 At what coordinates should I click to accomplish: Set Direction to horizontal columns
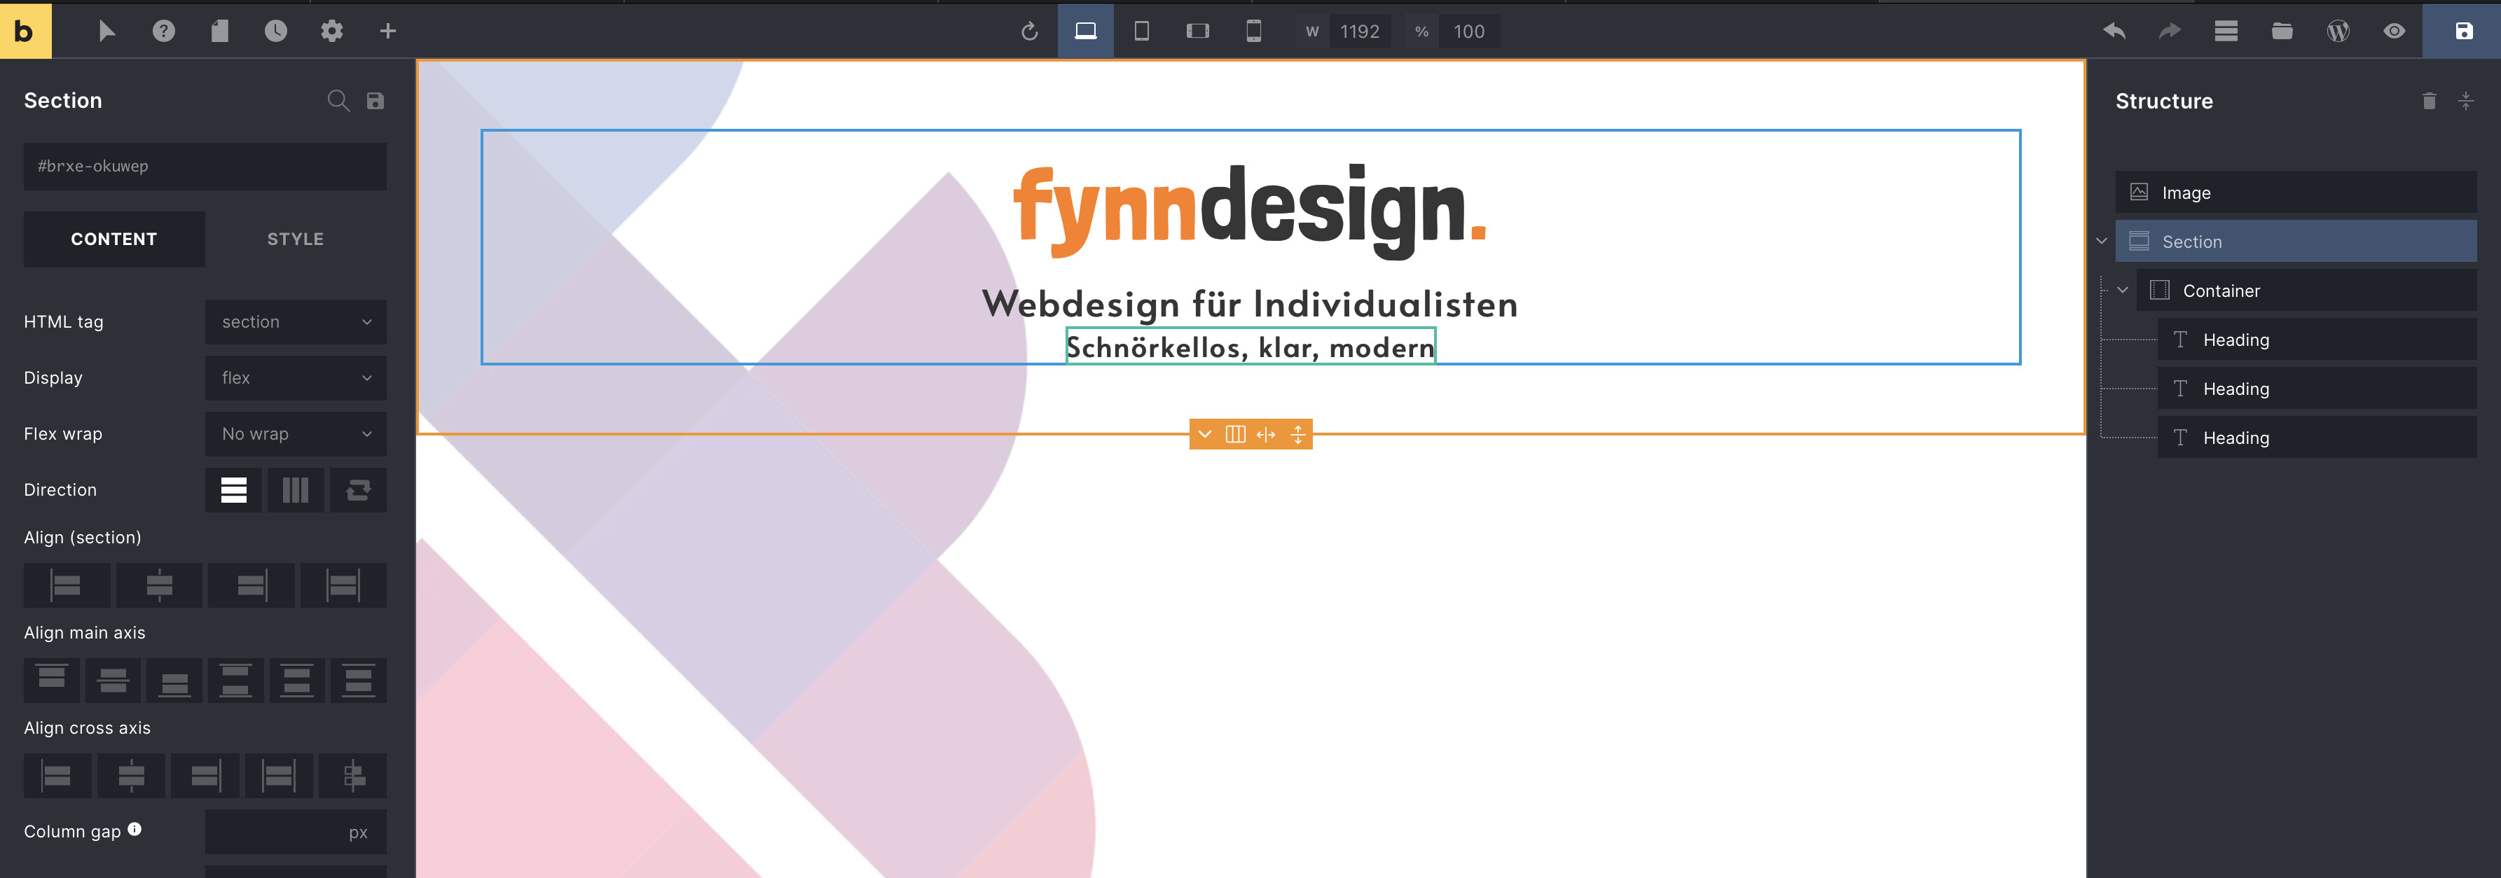295,490
